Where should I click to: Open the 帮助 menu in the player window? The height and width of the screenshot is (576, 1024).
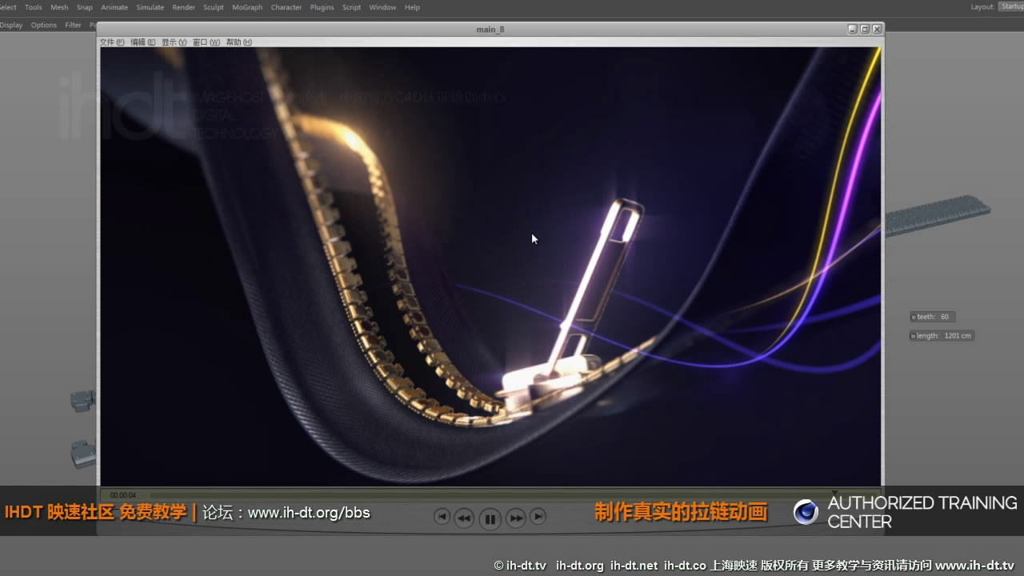tap(239, 42)
